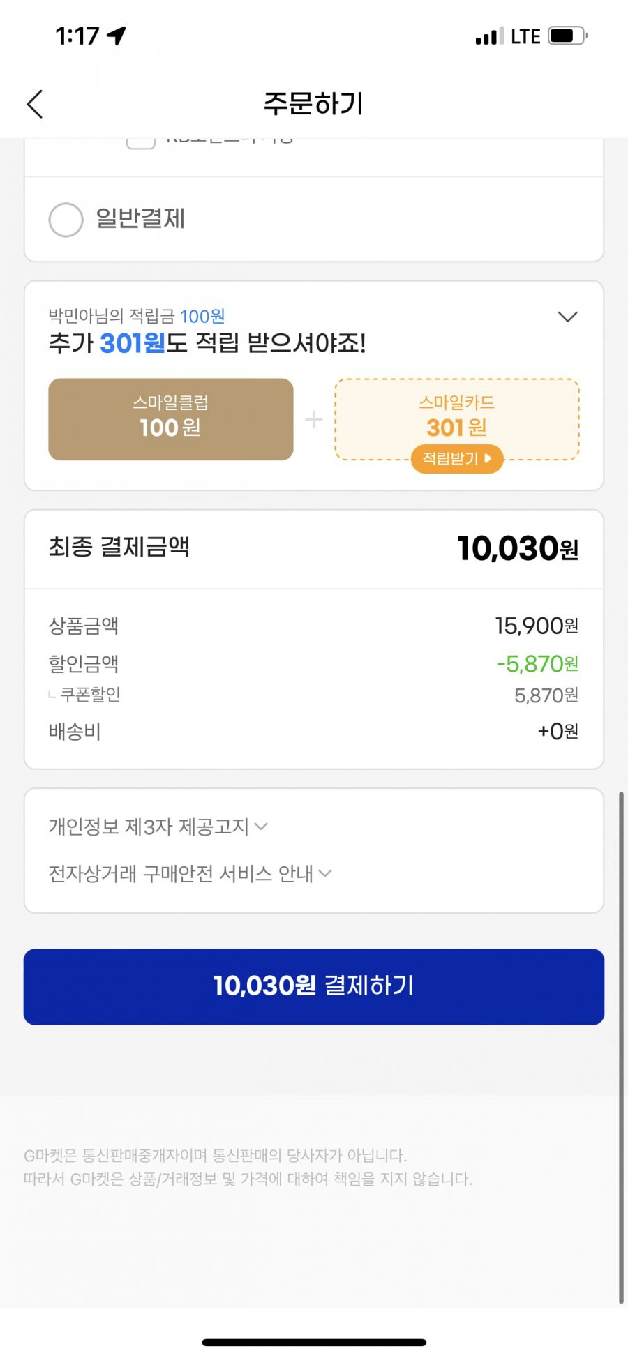The image size is (628, 1358).
Task: Expand 개인정보 제3자 제공고지
Action: pos(158,827)
